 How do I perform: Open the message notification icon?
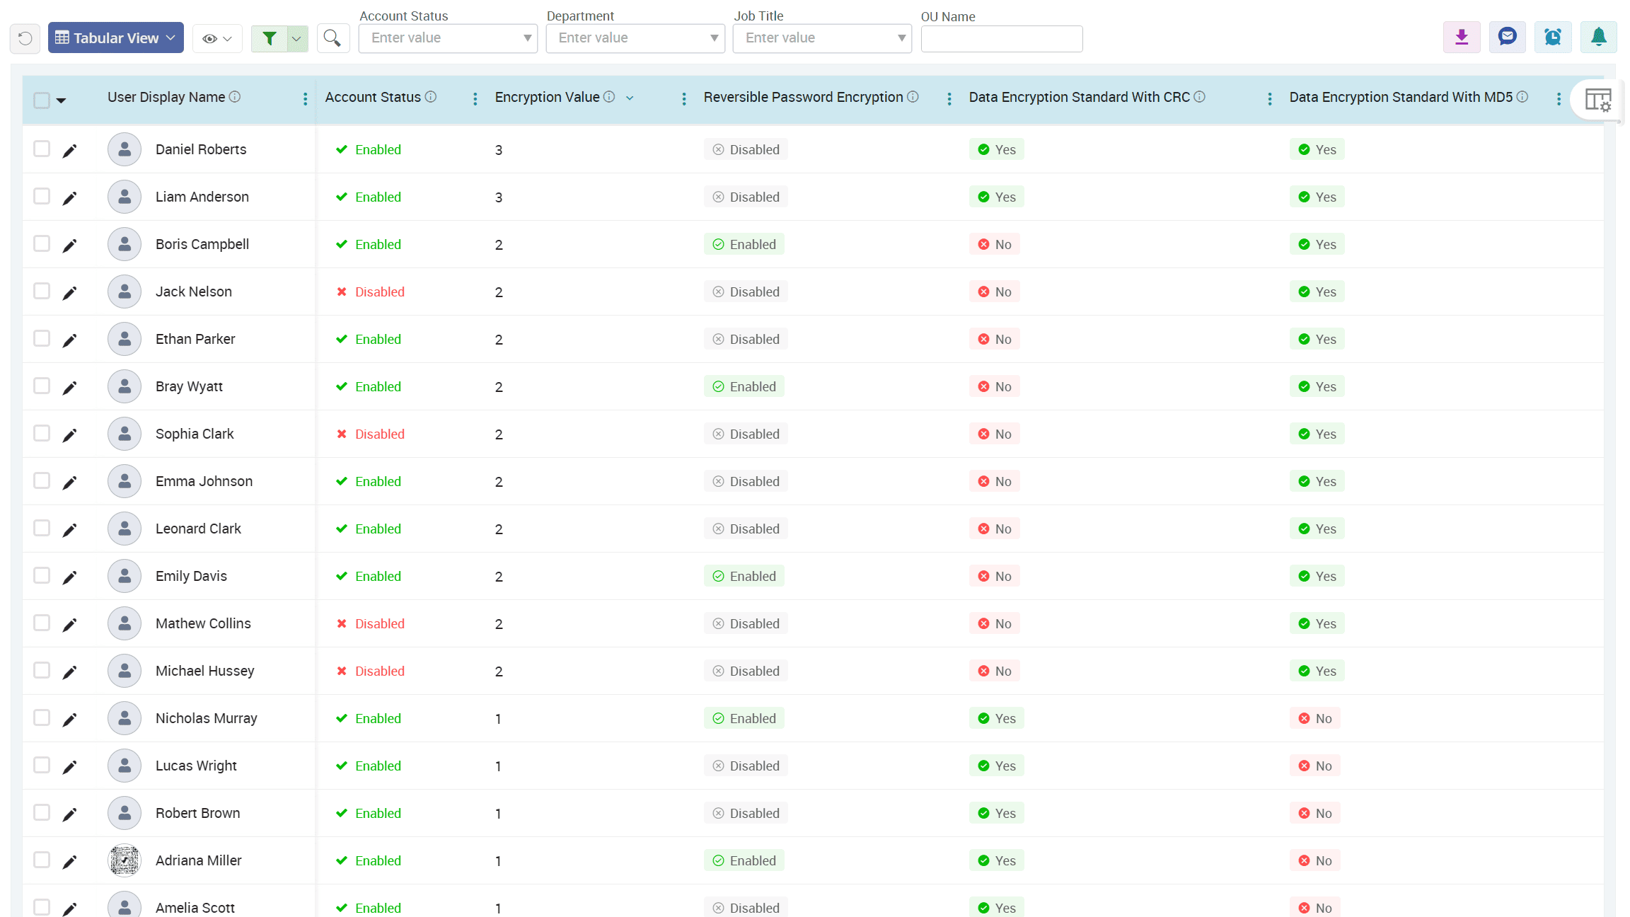click(x=1507, y=37)
